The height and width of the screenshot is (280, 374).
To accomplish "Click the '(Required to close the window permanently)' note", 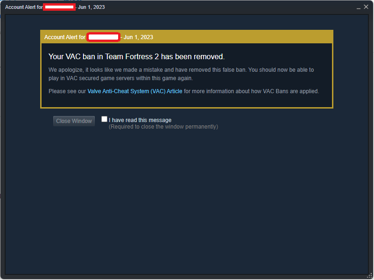I will click(x=163, y=127).
